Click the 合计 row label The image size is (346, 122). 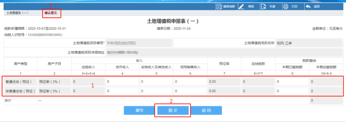(8, 100)
